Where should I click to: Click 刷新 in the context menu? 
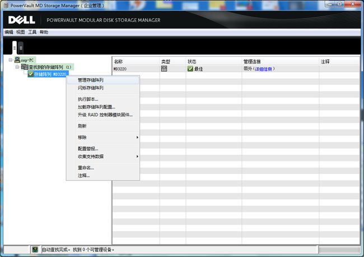pos(103,126)
